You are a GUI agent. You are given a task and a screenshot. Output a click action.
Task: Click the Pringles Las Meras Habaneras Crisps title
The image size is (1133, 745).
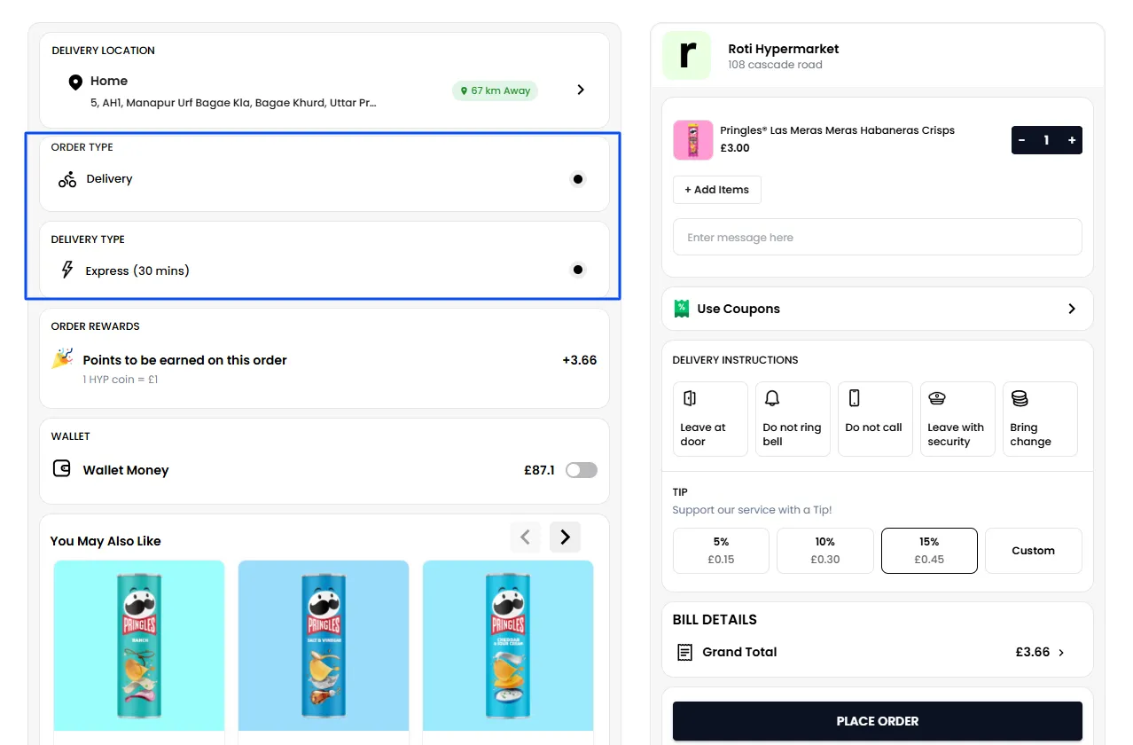(x=837, y=130)
